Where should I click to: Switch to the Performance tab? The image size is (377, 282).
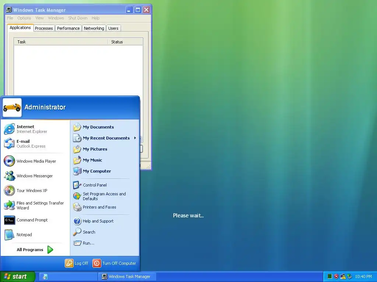click(68, 28)
